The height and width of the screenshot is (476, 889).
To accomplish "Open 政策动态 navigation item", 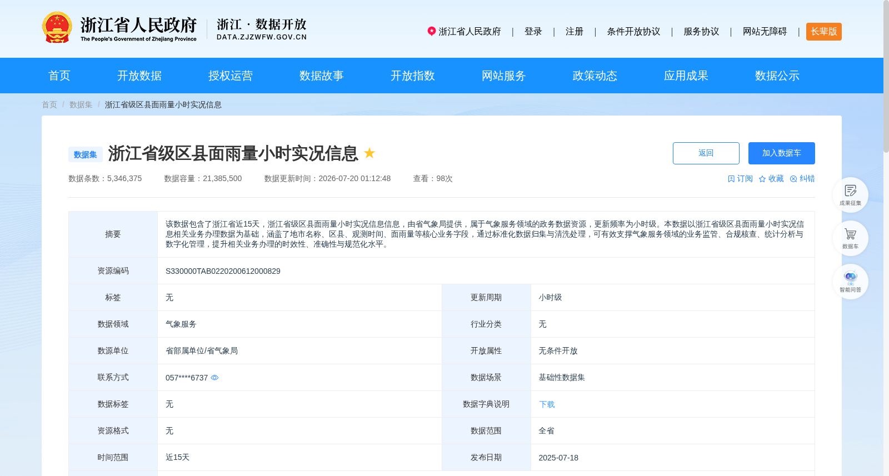I will pyautogui.click(x=595, y=76).
